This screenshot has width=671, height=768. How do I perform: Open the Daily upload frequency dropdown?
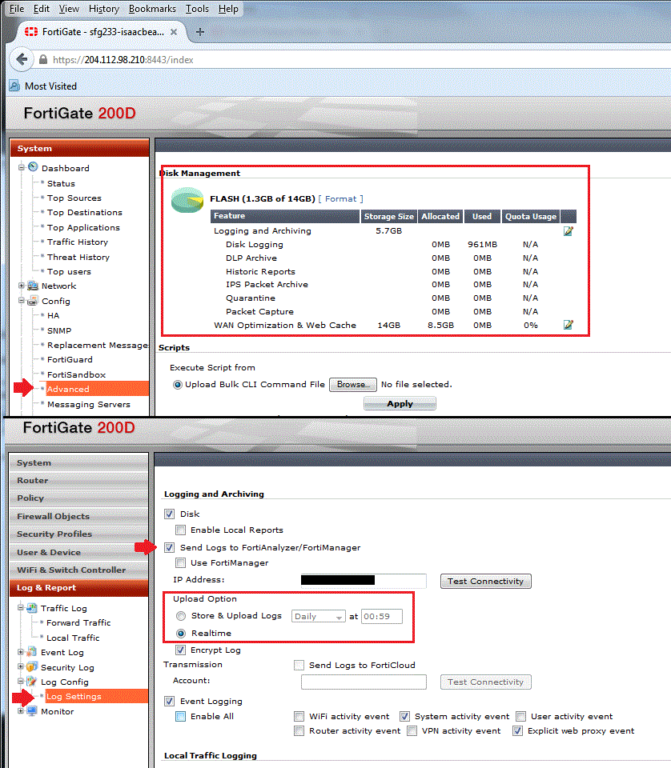318,616
